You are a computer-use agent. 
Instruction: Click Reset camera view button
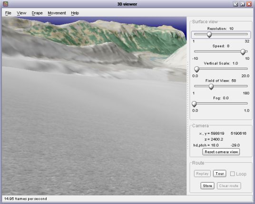pyautogui.click(x=221, y=152)
